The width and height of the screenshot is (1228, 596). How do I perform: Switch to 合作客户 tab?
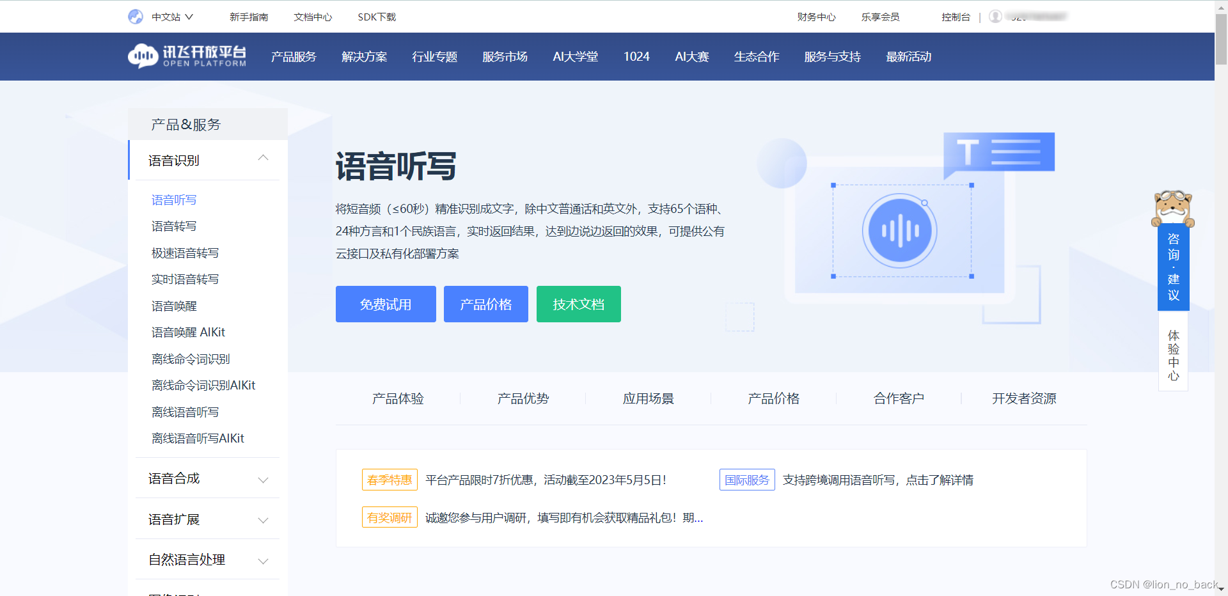pyautogui.click(x=899, y=399)
